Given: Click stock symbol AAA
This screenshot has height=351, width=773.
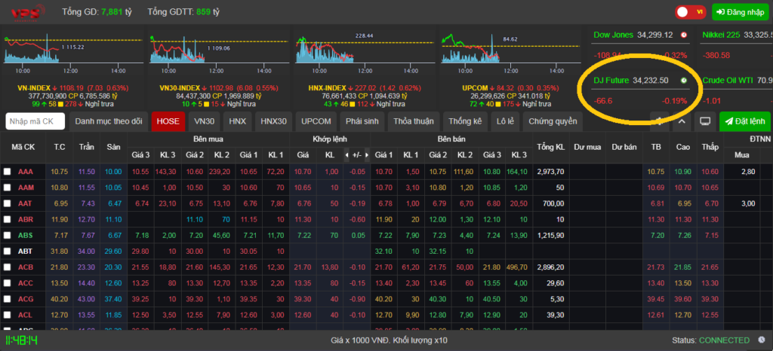Looking at the screenshot, I should point(25,172).
